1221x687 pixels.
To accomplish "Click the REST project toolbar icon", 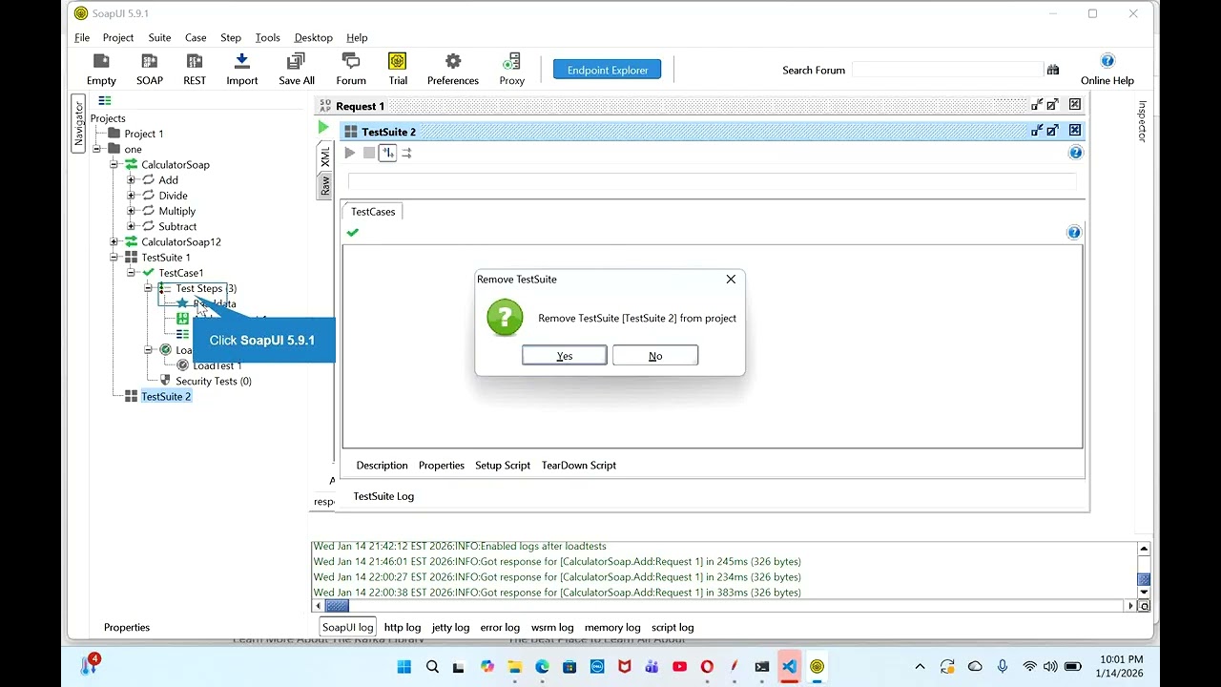I will pyautogui.click(x=195, y=70).
